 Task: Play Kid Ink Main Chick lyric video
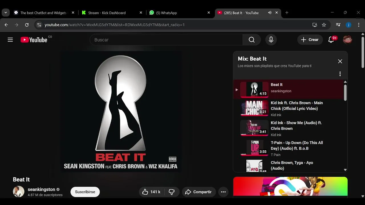pyautogui.click(x=289, y=108)
